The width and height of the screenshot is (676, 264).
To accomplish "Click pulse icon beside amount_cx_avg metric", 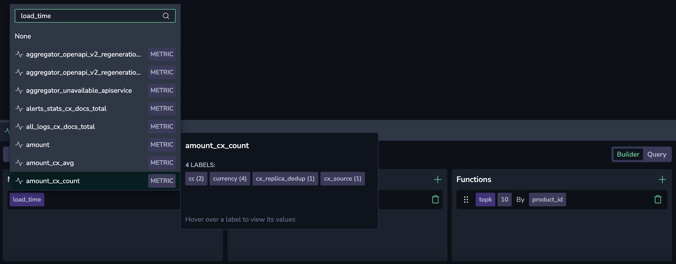I will (19, 163).
